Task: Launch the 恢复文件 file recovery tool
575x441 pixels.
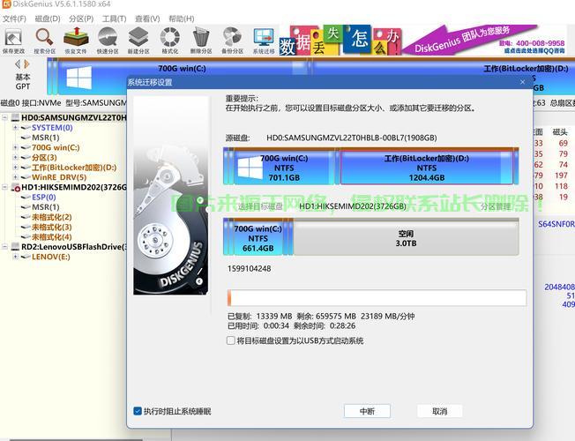Action: 76,40
